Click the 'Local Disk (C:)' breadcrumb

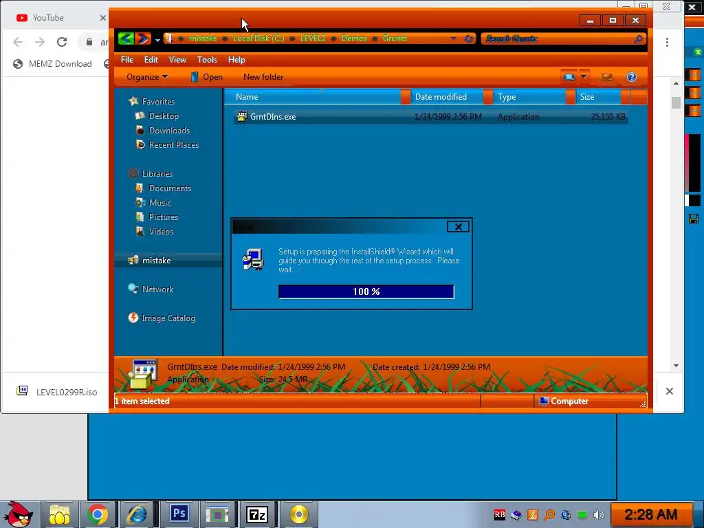(258, 38)
